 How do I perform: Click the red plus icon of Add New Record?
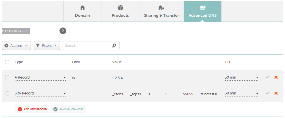pos(20,109)
